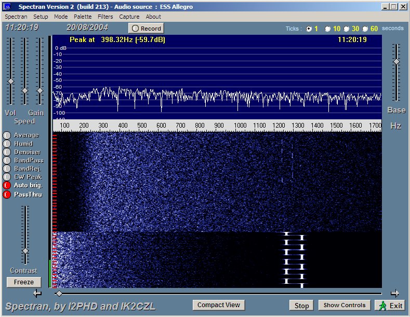The height and width of the screenshot is (317, 410).
Task: Click the 1000 Hz mark on frequency scale
Action: (x=240, y=126)
